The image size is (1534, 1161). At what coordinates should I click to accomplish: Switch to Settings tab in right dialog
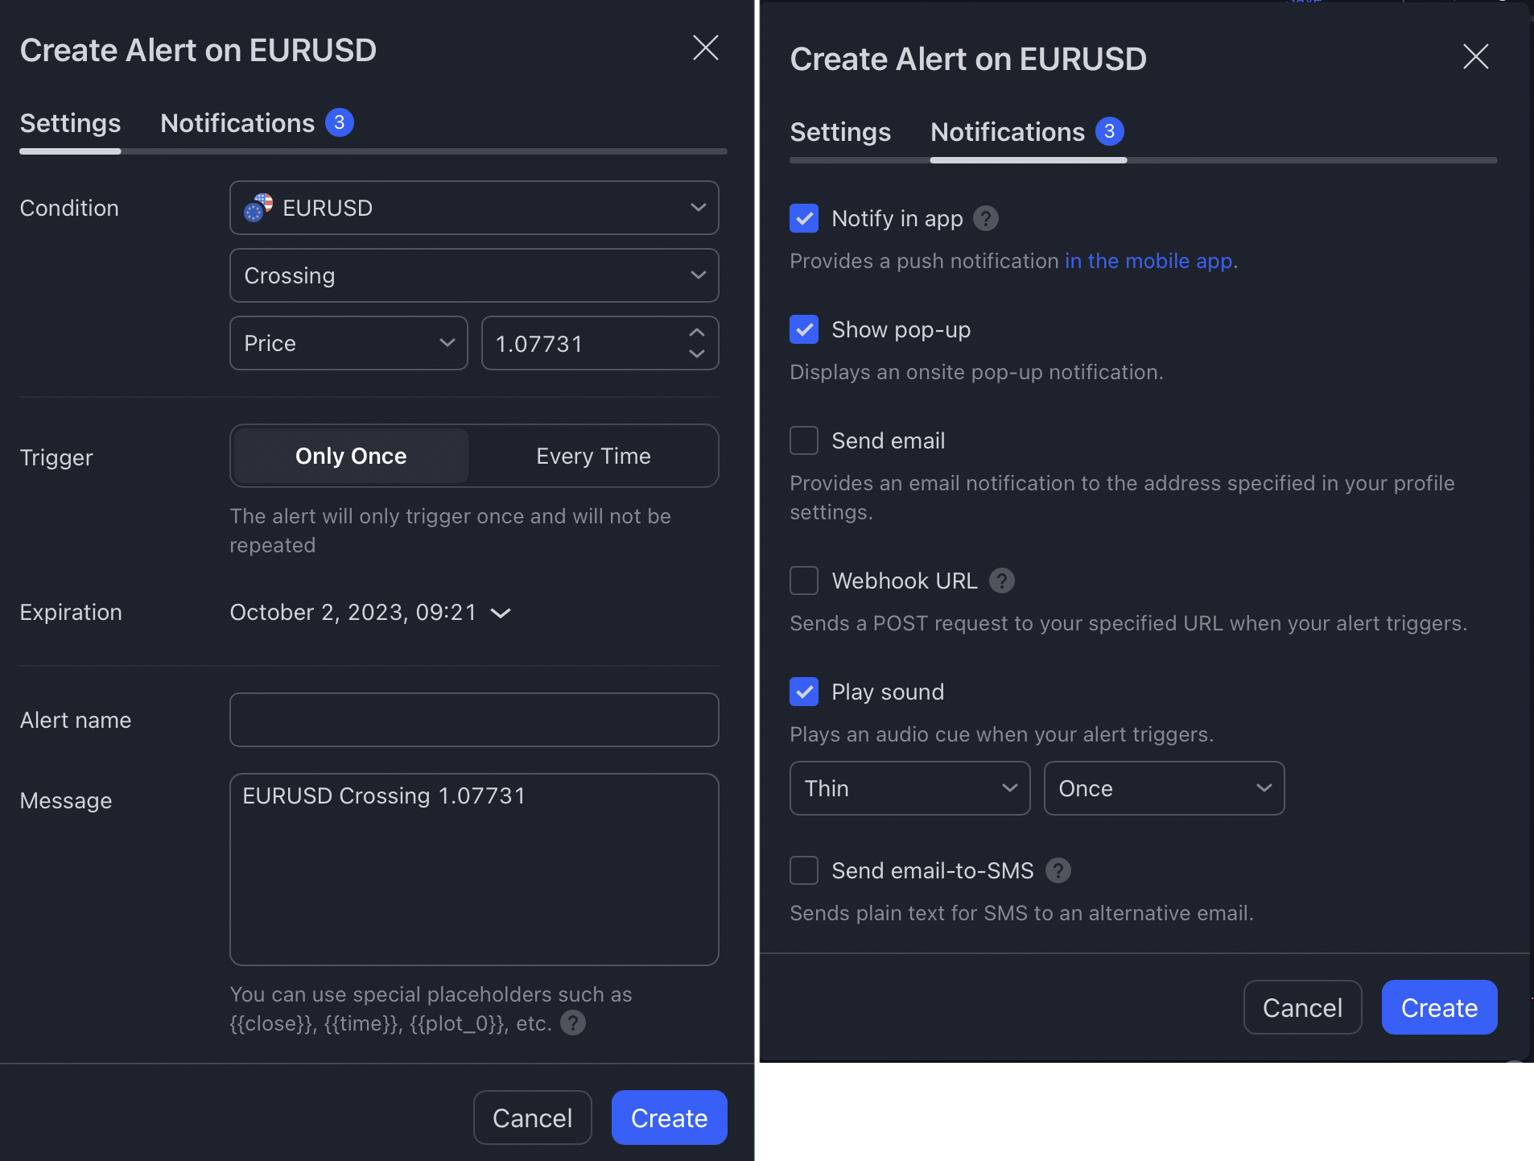(840, 132)
